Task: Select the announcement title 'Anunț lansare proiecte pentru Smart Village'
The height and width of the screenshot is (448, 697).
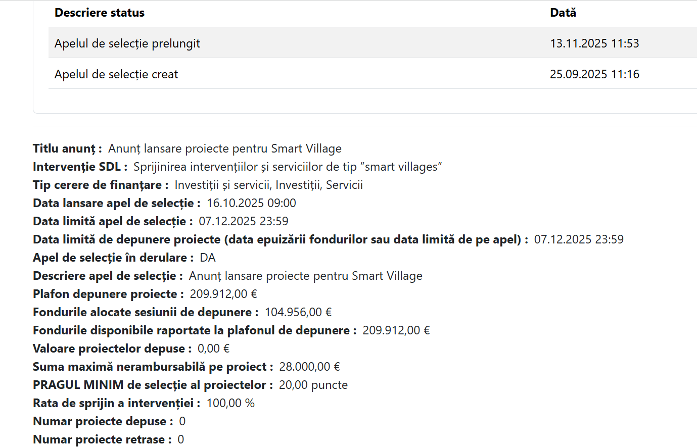Action: click(x=225, y=148)
